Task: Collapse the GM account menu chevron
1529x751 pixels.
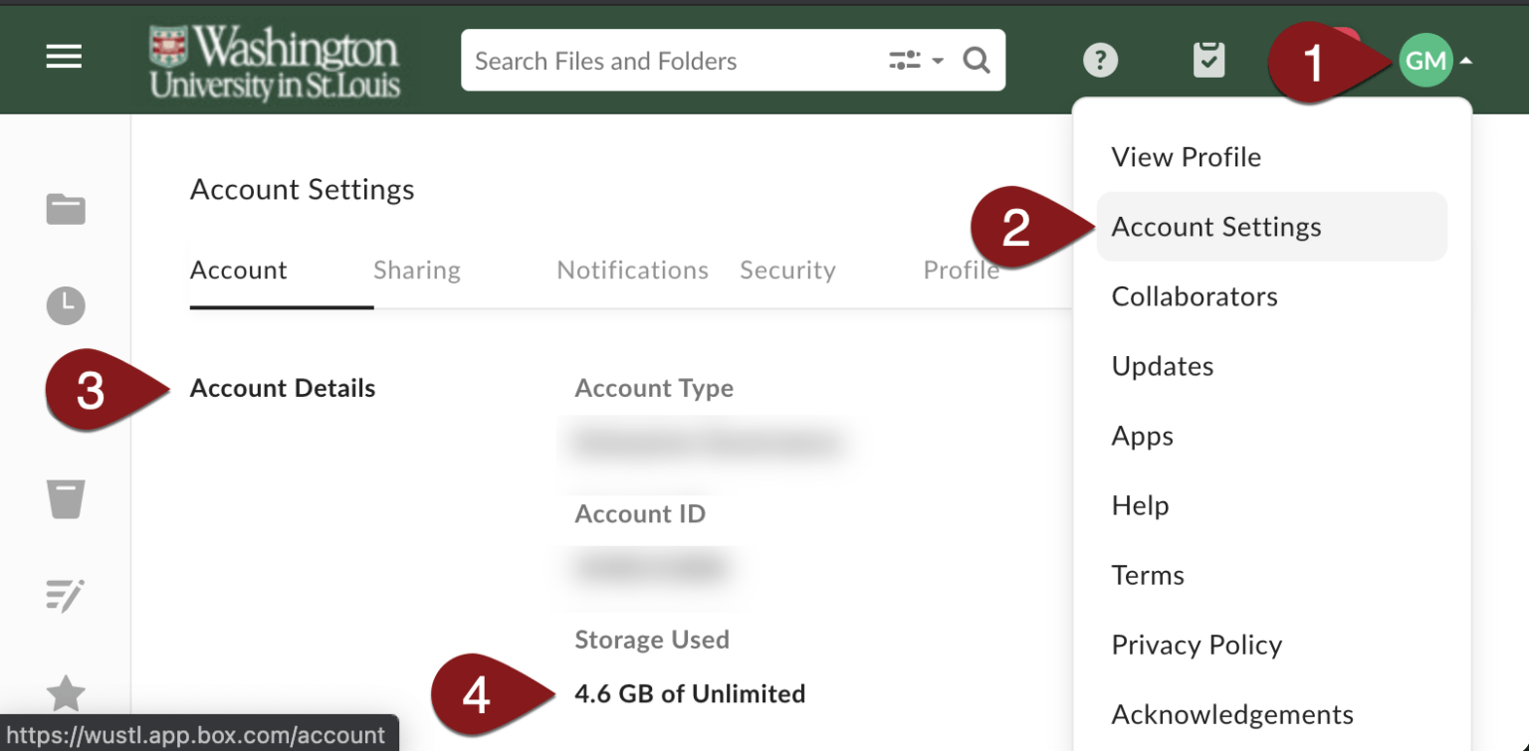Action: 1464,60
